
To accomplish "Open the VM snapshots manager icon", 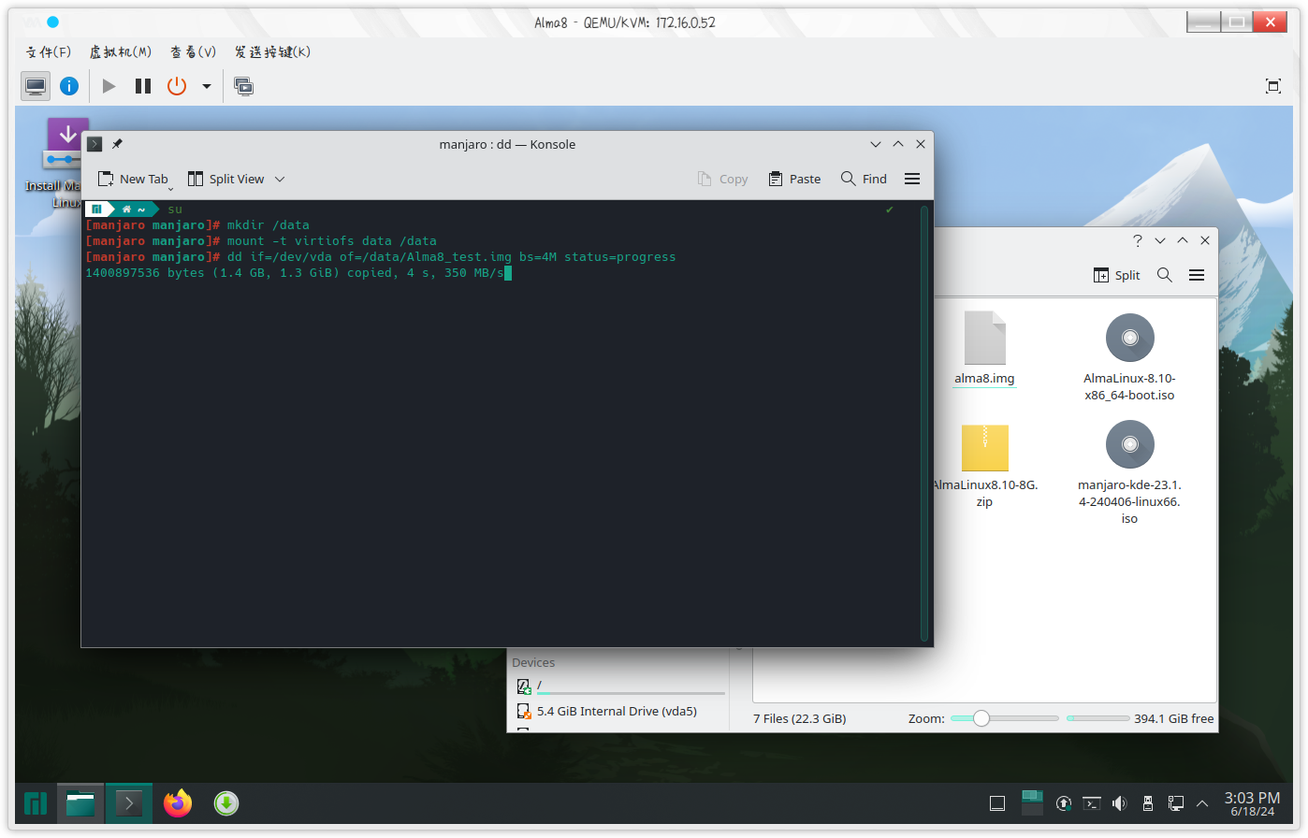I will pyautogui.click(x=244, y=86).
